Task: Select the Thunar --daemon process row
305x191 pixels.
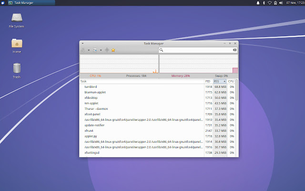Action: coord(157,109)
